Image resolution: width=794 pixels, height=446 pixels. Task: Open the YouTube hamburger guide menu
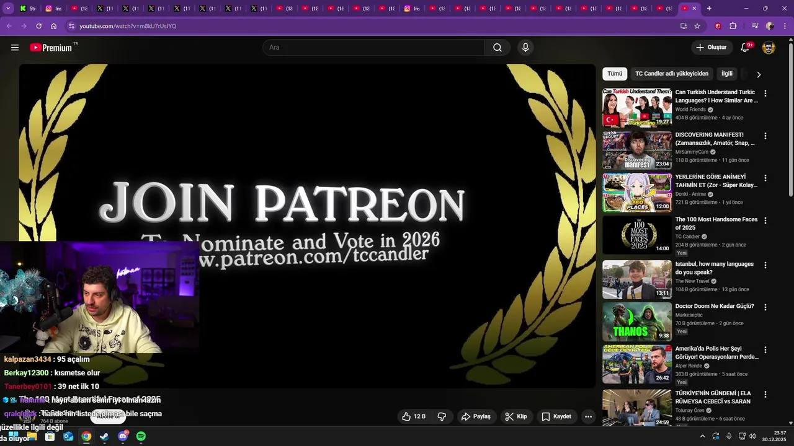[15, 48]
